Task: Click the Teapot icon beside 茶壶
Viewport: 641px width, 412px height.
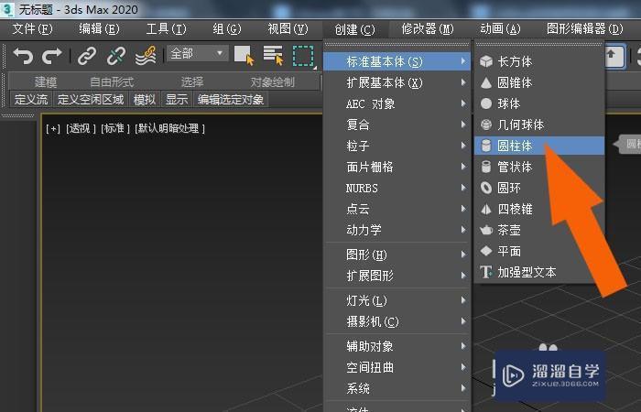Action: point(486,230)
